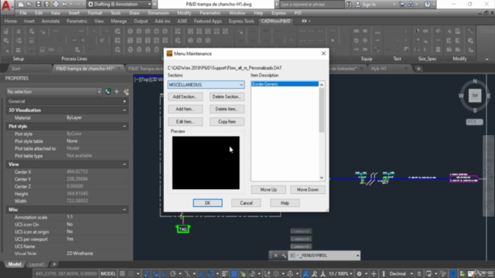Click the Add Section... button
Viewport: 495px width, 278px height.
185,97
